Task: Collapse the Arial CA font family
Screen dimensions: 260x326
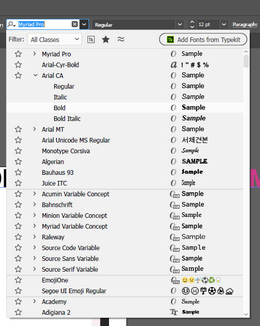Action: coord(35,75)
